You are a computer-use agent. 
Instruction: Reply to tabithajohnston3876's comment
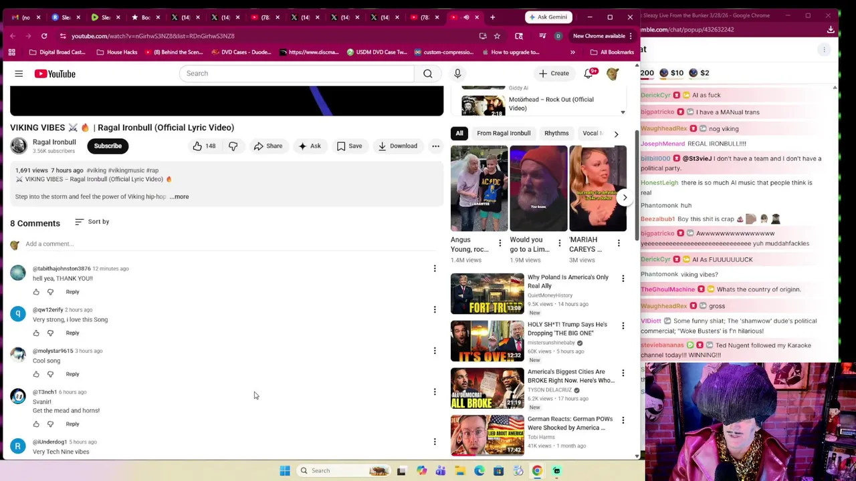click(x=72, y=292)
